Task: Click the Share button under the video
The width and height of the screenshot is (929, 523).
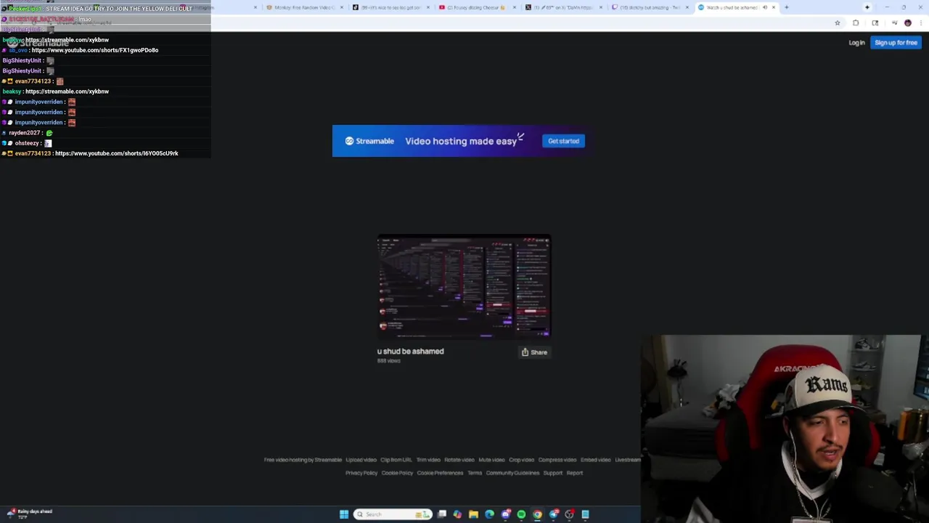Action: pos(534,352)
